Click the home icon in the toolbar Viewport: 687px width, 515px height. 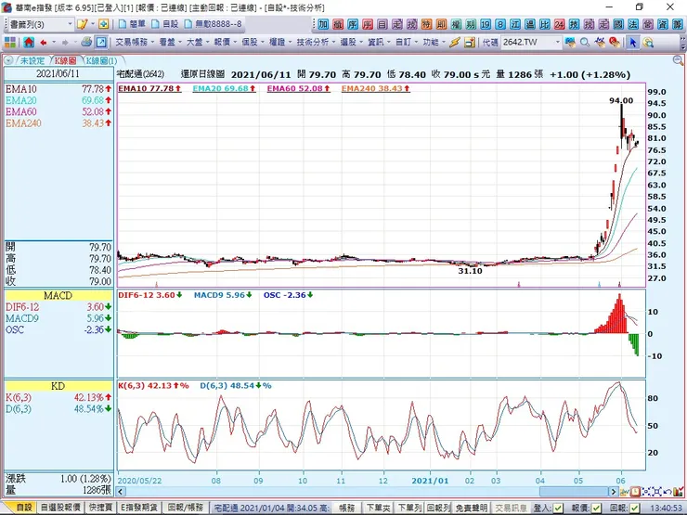click(x=29, y=43)
